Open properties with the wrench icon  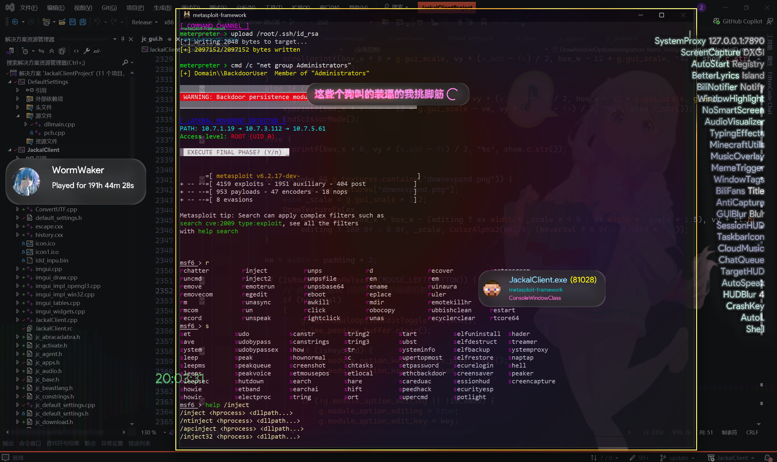87,51
